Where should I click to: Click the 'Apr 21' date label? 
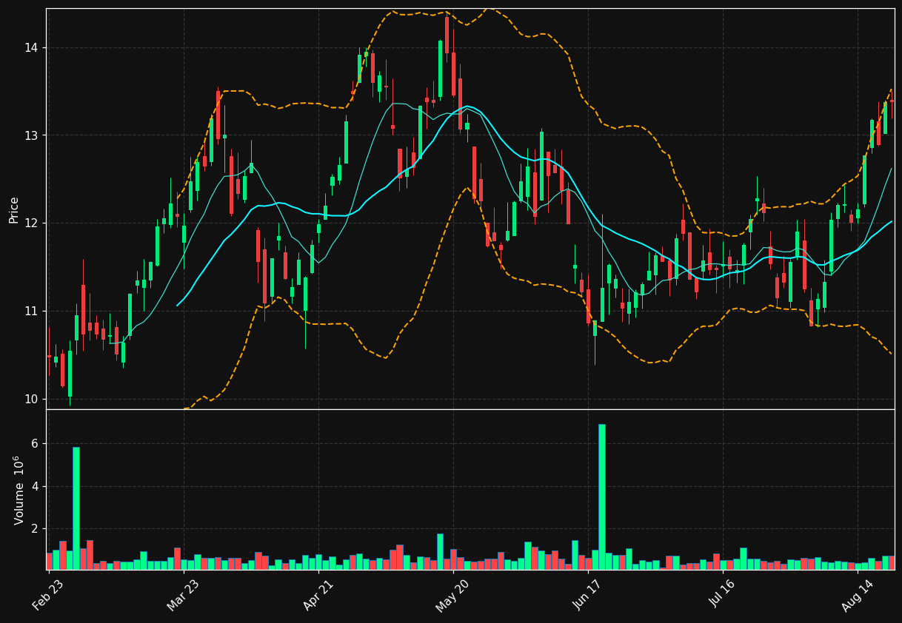click(318, 596)
